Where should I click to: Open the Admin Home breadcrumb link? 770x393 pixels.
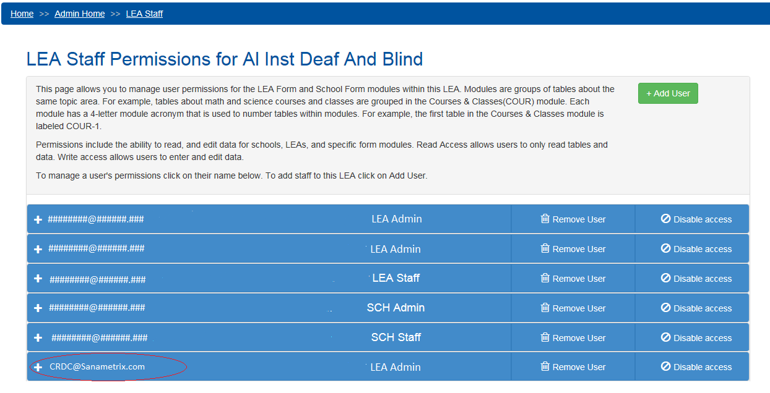[x=79, y=14]
